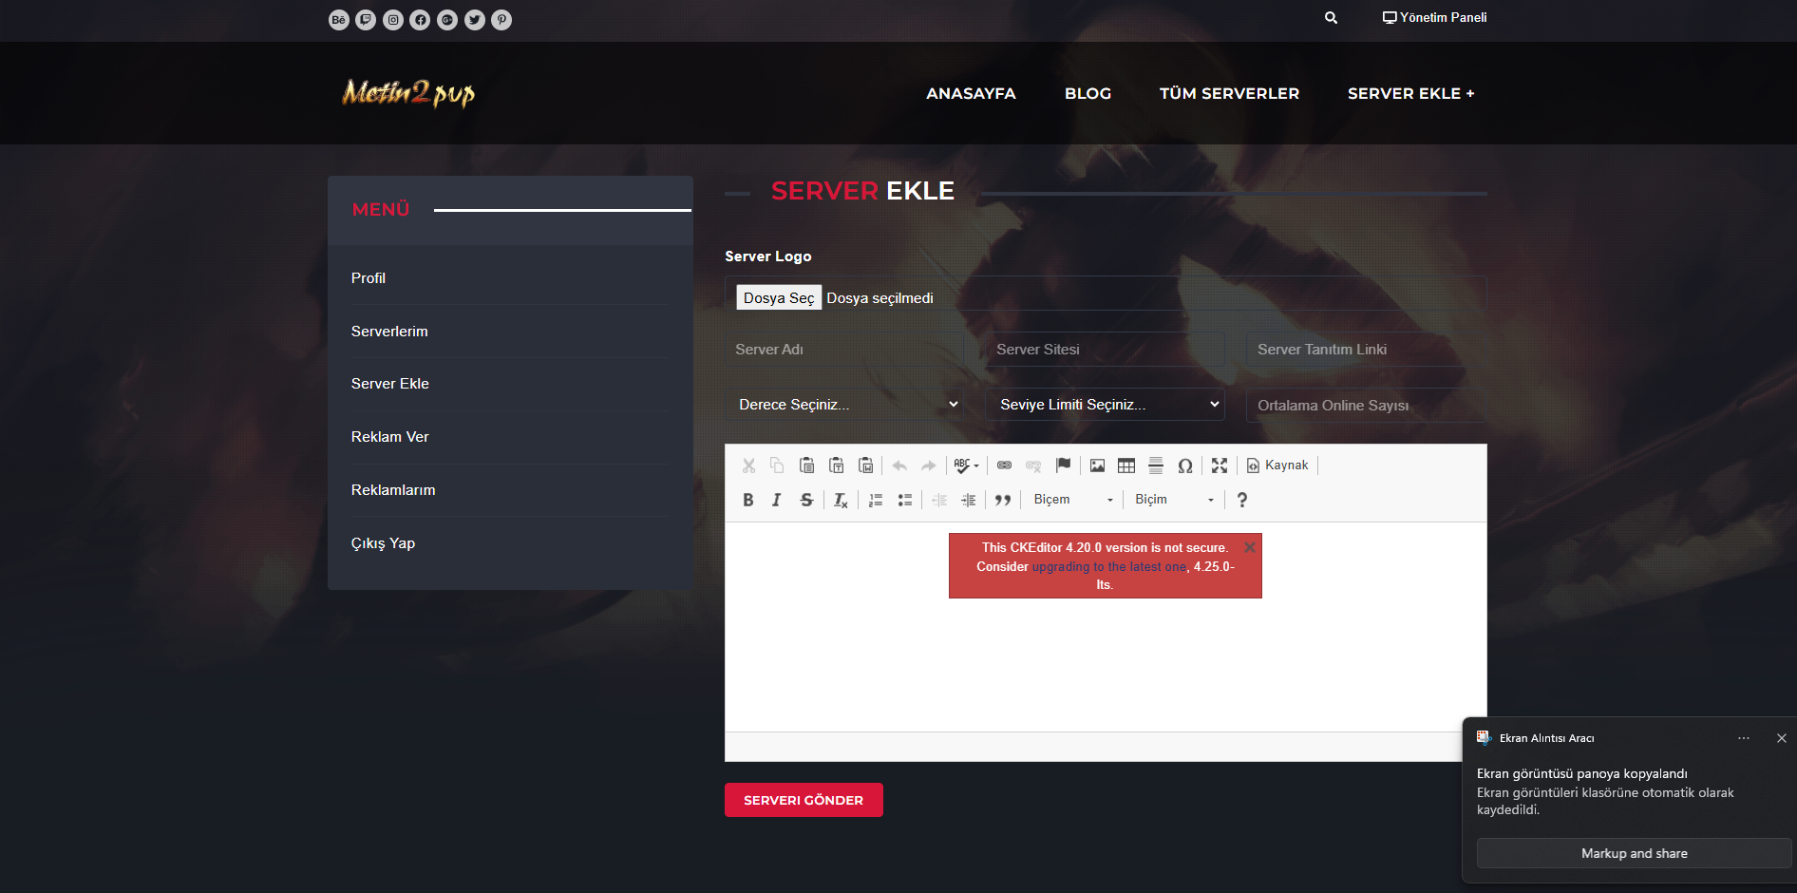Screen dimensions: 1797x893
Task: Apply strikethrough formatting in the editor
Action: coord(806,500)
